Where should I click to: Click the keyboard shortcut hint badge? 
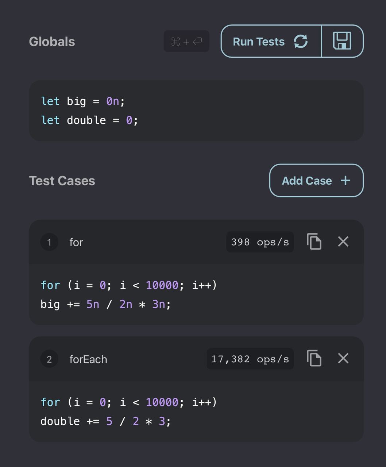tap(186, 41)
